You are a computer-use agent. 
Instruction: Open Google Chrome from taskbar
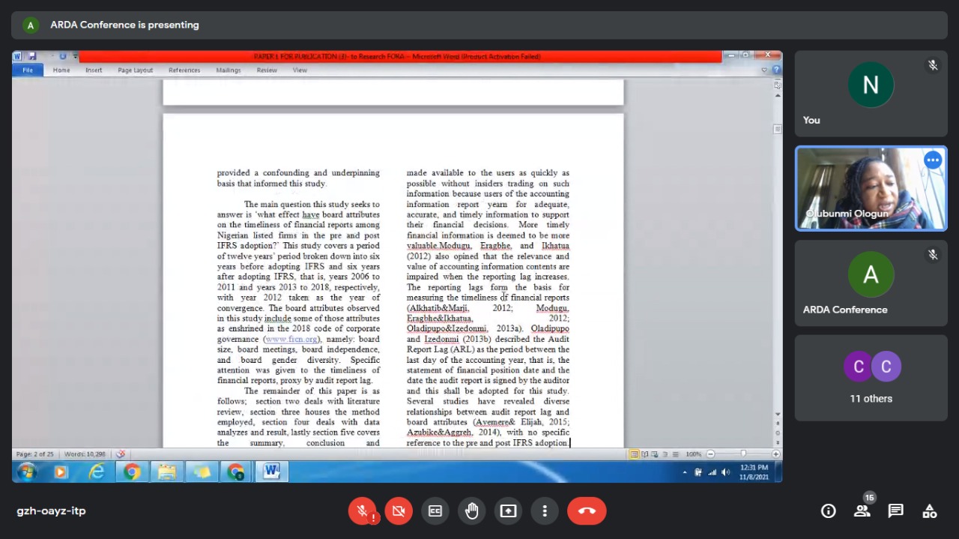[x=132, y=472]
